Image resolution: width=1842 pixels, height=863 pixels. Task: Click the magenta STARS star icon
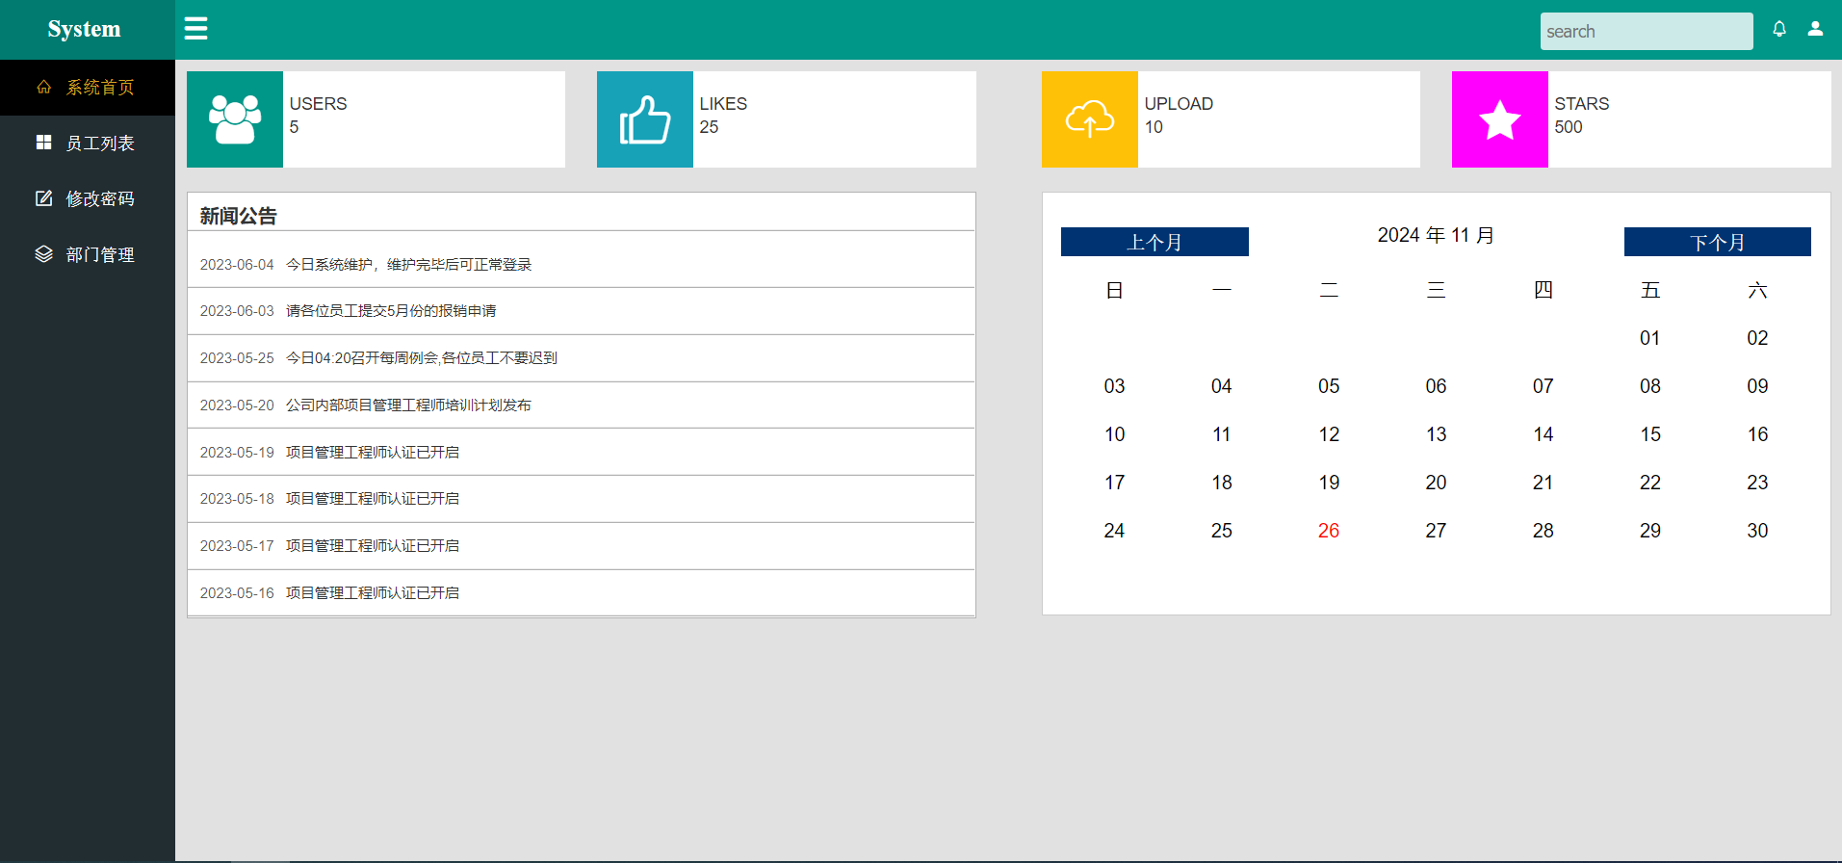1499,119
